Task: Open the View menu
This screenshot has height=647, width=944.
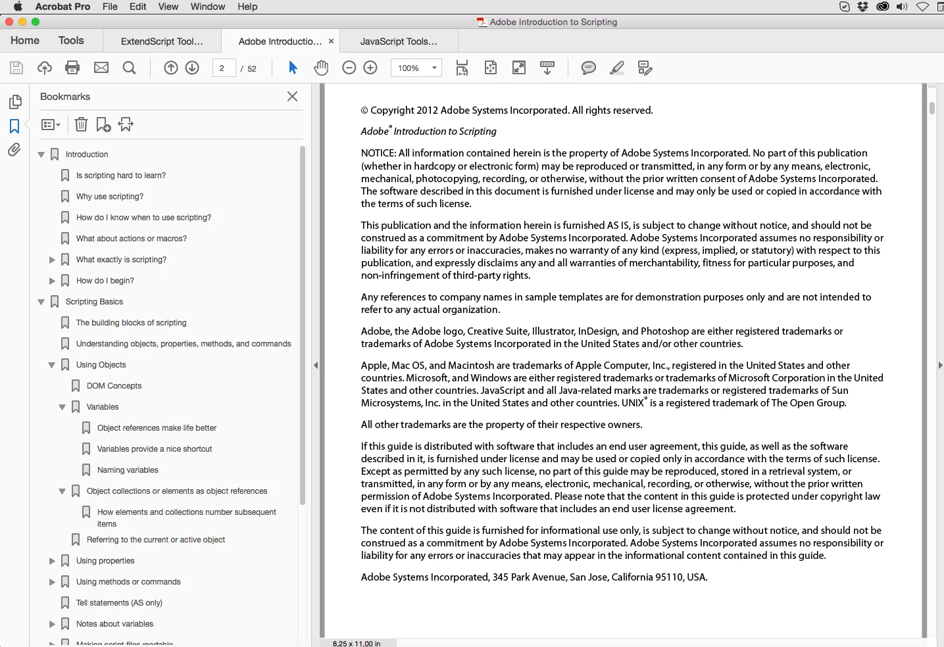Action: (x=168, y=7)
